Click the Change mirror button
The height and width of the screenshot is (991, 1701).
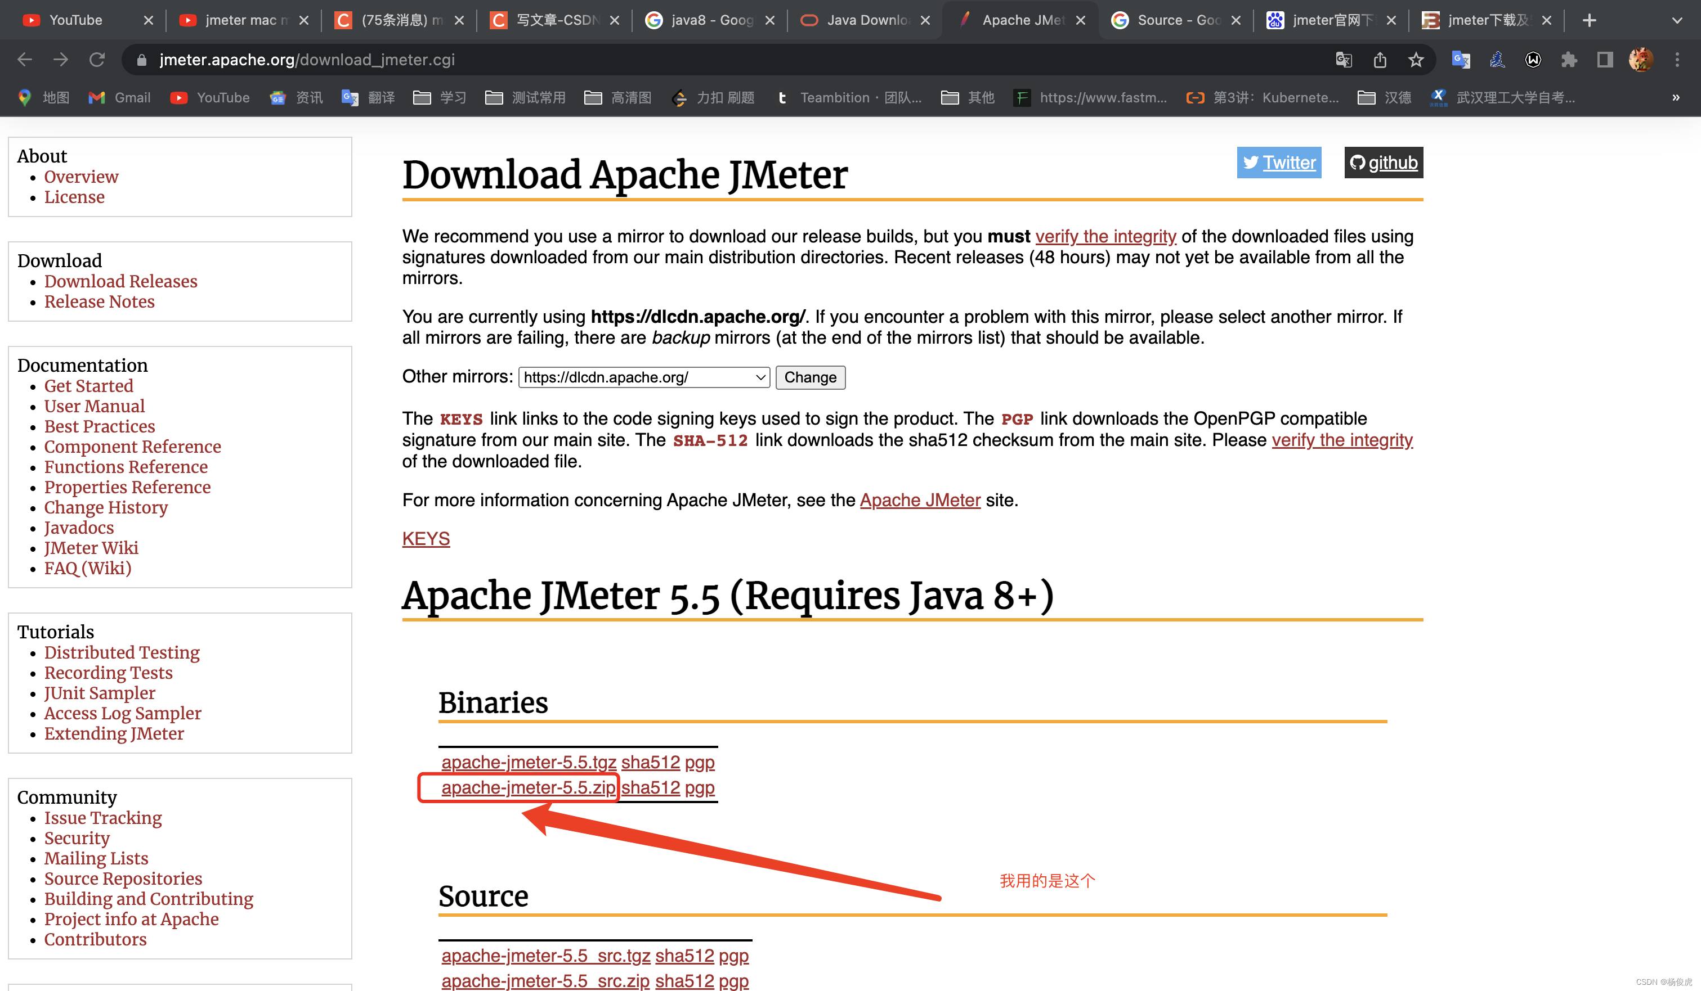(x=810, y=377)
